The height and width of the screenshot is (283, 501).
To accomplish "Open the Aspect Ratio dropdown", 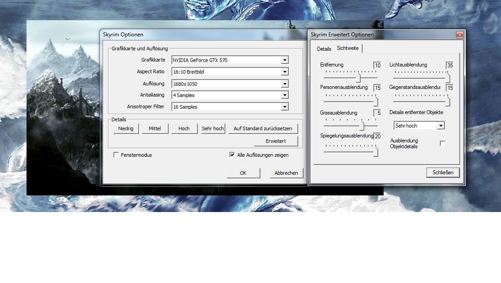I will [230, 72].
